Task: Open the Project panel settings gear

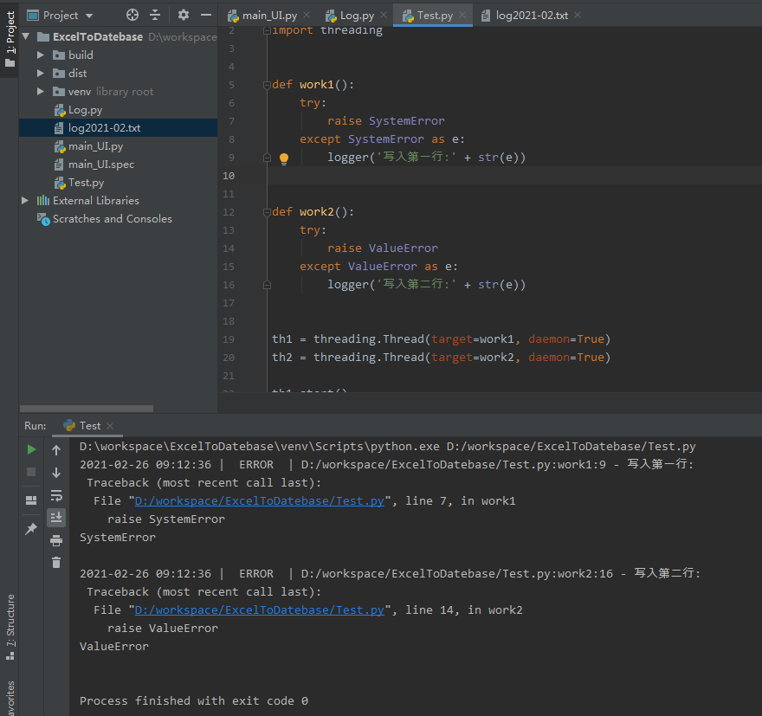Action: tap(184, 15)
